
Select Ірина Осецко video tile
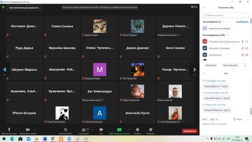point(137,26)
